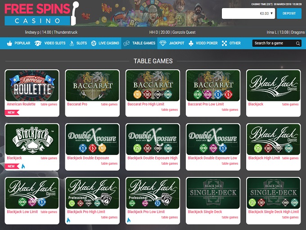
Task: Click the Deposit button
Action: pyautogui.click(x=289, y=14)
